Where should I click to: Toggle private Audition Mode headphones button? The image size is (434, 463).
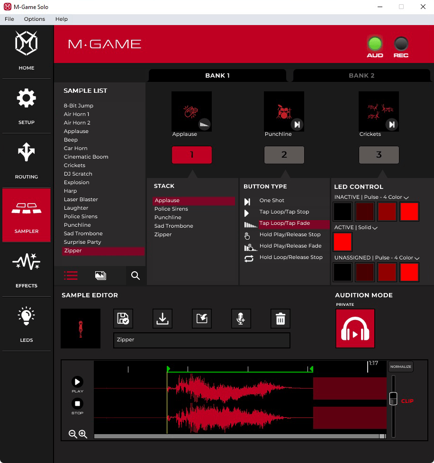(x=355, y=329)
